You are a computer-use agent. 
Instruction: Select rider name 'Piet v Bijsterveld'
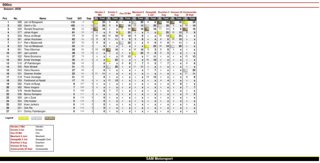(x=33, y=43)
